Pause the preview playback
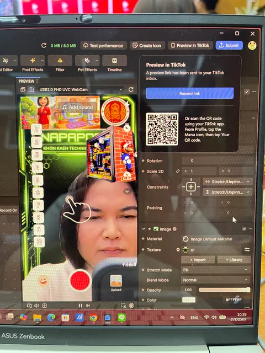 pyautogui.click(x=80, y=306)
